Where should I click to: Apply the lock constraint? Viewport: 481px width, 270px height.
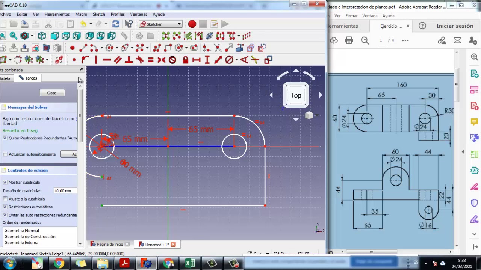click(185, 60)
